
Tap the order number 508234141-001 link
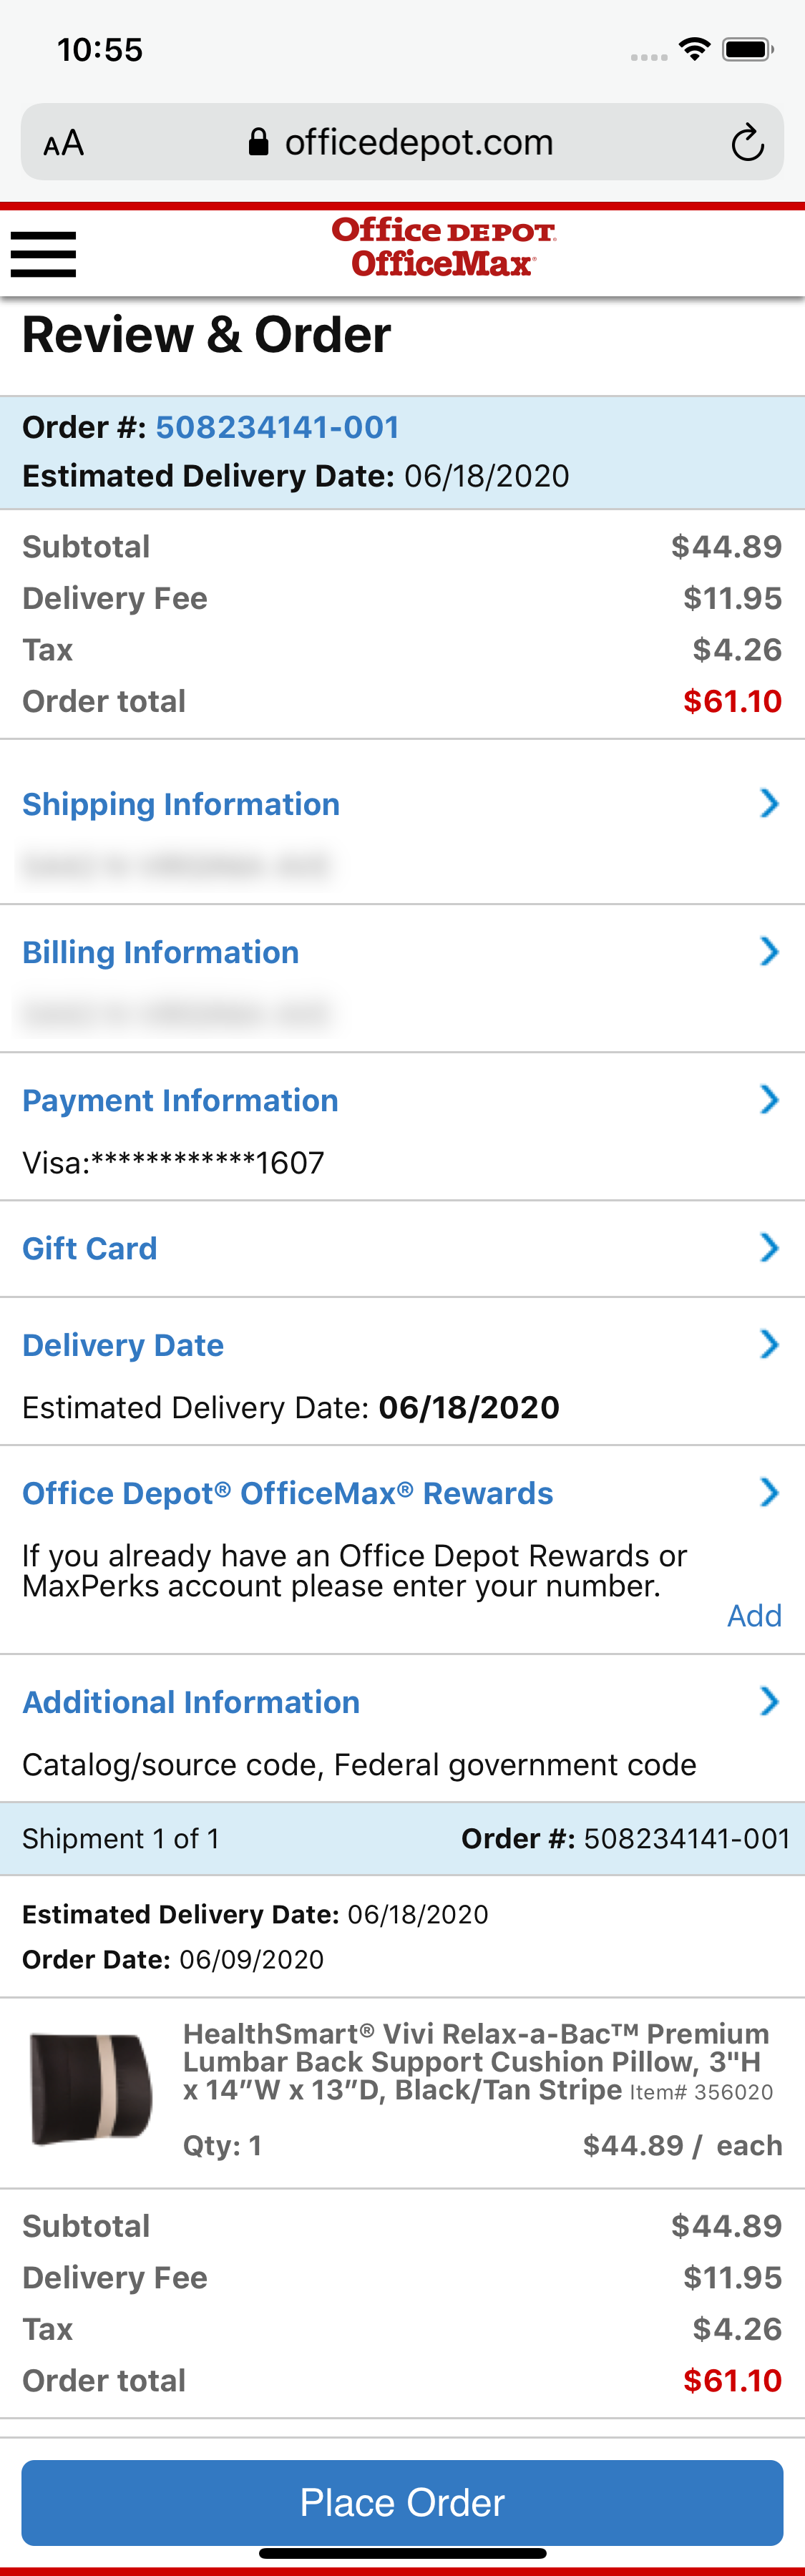tap(277, 427)
